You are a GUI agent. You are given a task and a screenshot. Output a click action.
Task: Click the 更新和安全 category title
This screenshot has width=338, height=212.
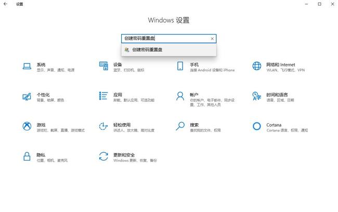click(124, 155)
